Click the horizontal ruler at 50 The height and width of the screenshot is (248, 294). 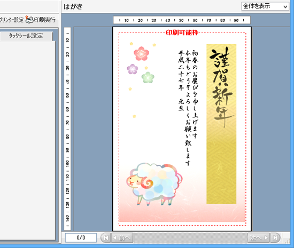(x=181, y=20)
